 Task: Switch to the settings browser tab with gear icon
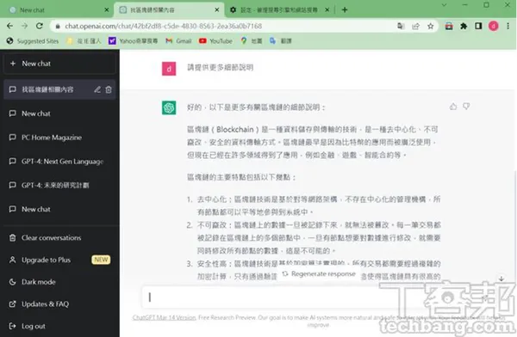(278, 9)
